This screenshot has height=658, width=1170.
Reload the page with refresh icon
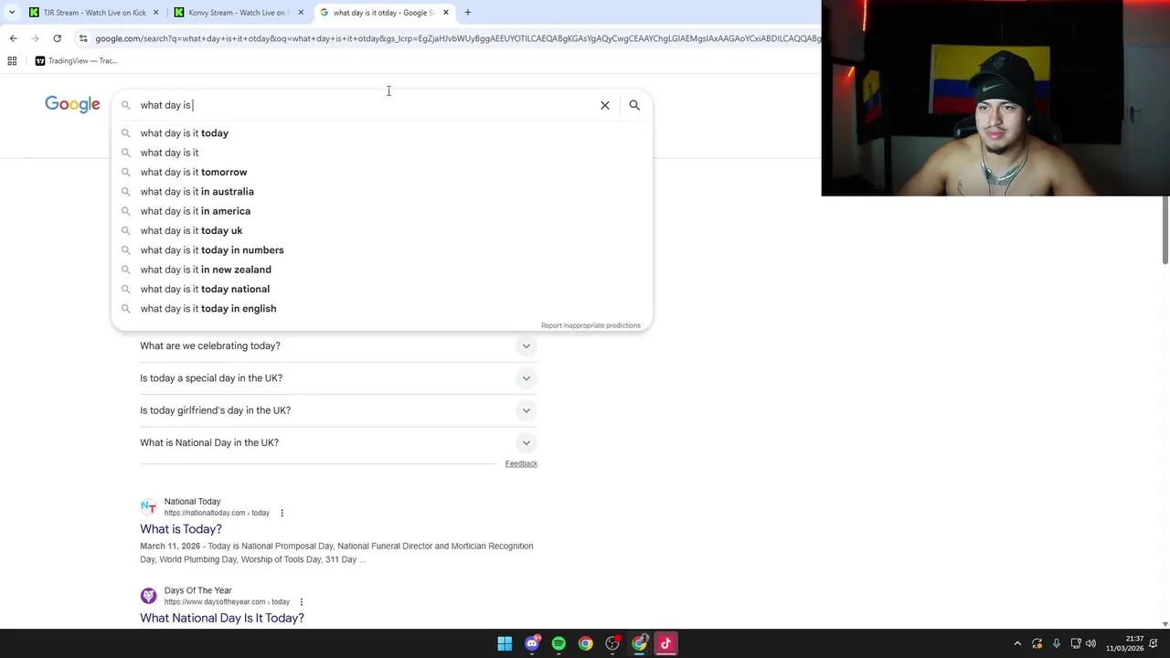point(57,38)
